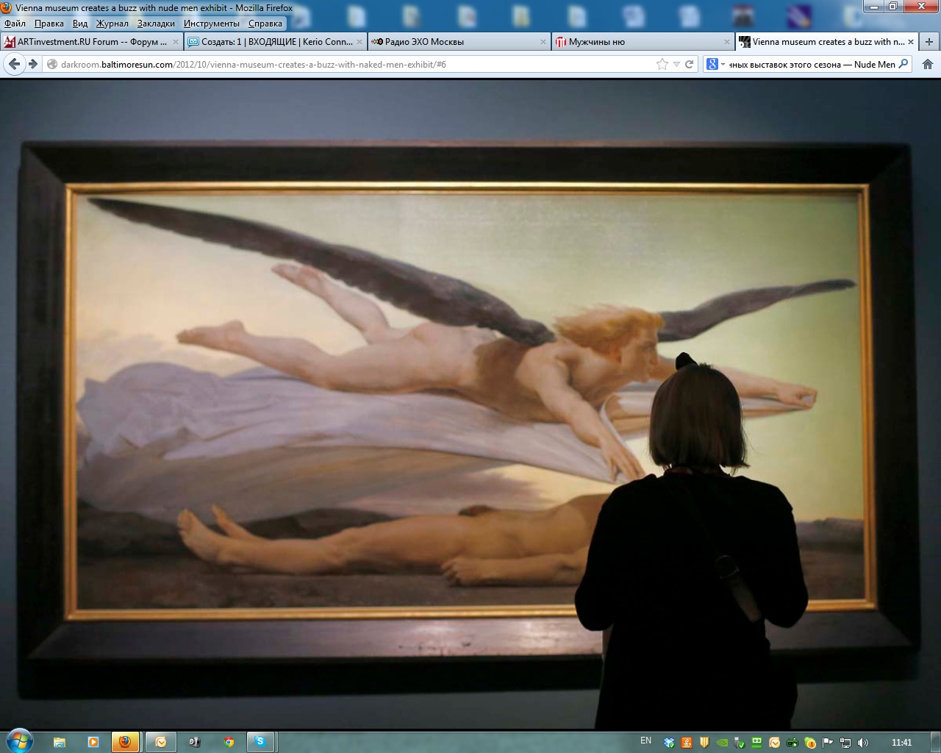Go forward with the forward arrow button
The width and height of the screenshot is (941, 753).
click(x=33, y=64)
